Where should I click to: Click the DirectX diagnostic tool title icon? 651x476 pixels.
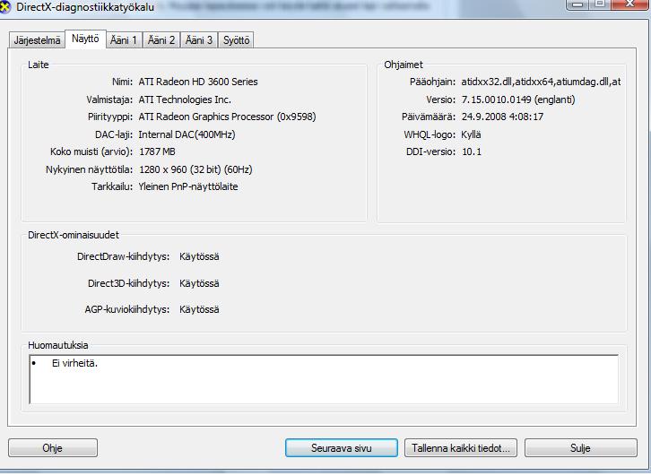pyautogui.click(x=4, y=7)
